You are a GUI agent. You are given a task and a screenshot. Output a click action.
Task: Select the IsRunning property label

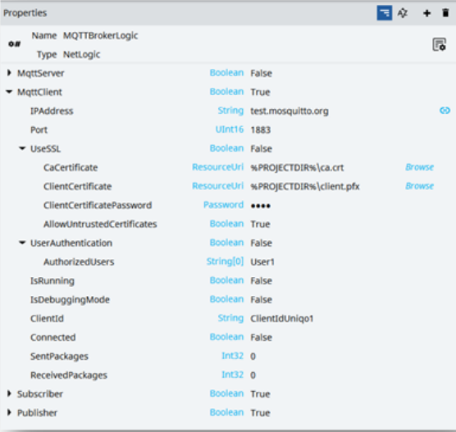(52, 281)
